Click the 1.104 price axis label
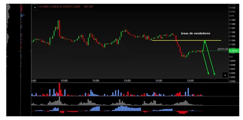This screenshot has height=120, width=243. tap(232, 40)
